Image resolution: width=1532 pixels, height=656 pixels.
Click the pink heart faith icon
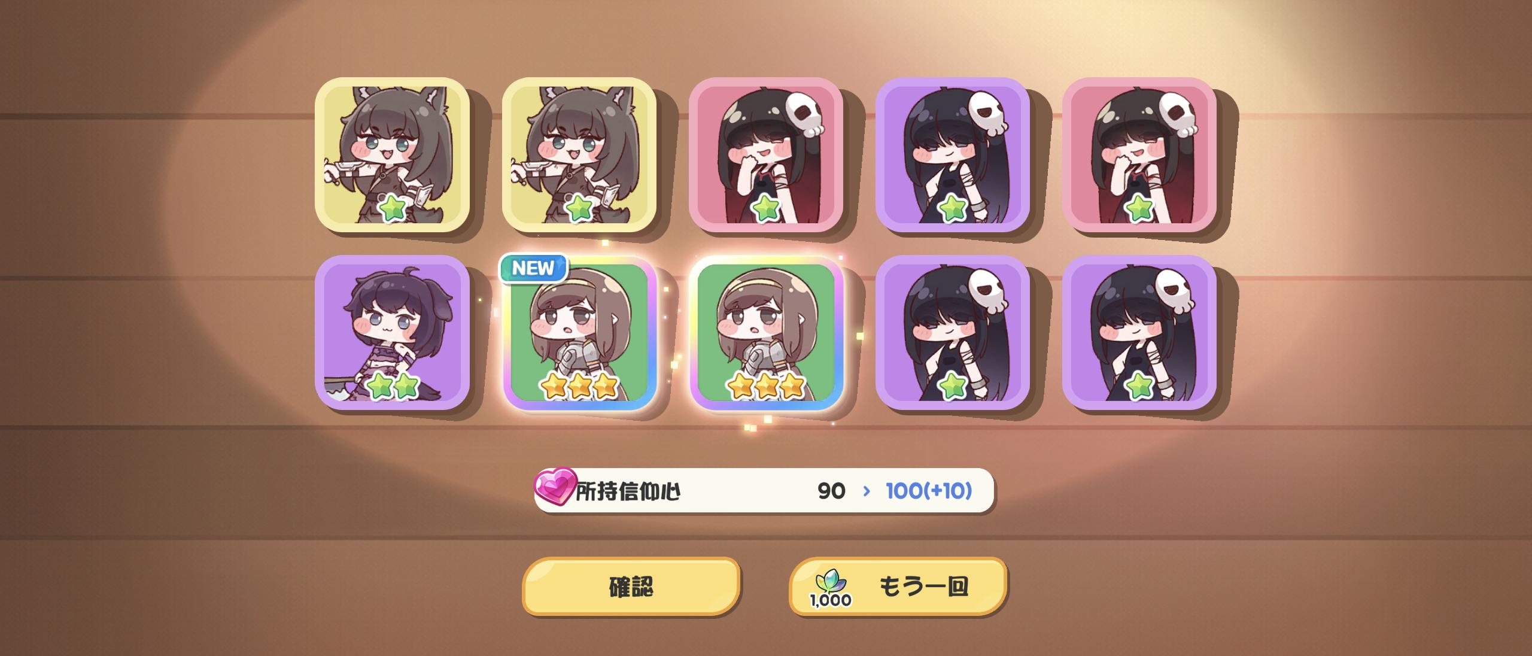click(x=555, y=486)
